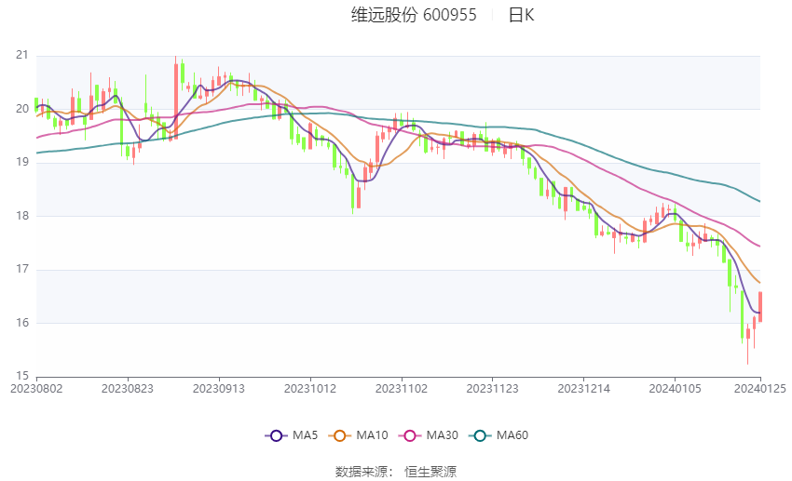
Task: Click the 17 price axis label
Action: pyautogui.click(x=22, y=269)
